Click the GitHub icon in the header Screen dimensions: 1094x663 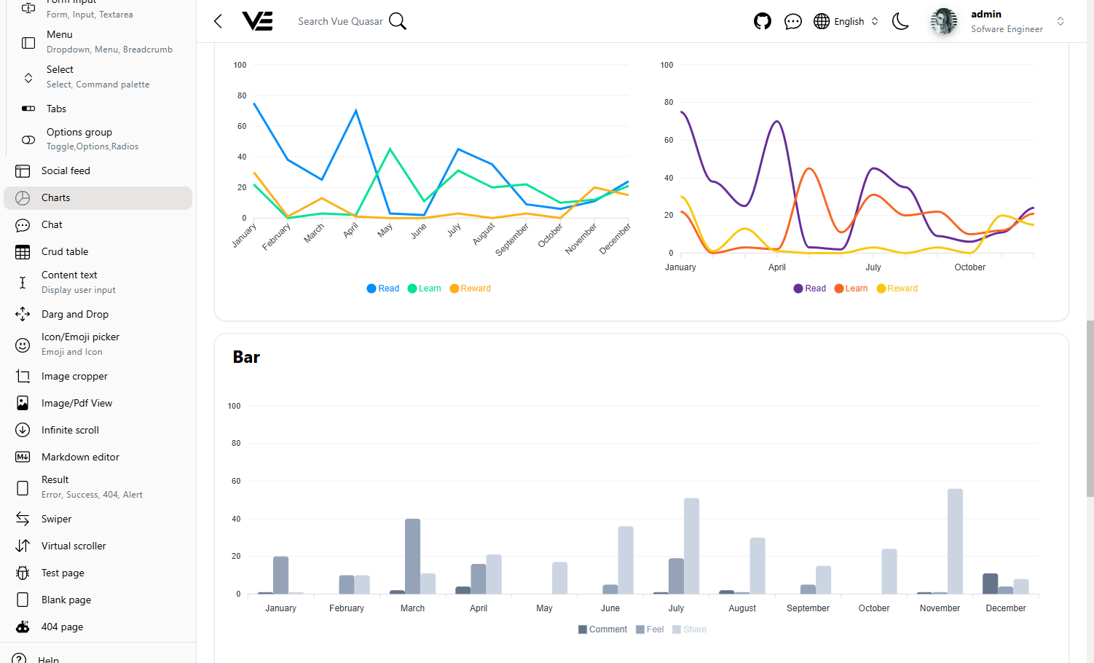tap(763, 21)
